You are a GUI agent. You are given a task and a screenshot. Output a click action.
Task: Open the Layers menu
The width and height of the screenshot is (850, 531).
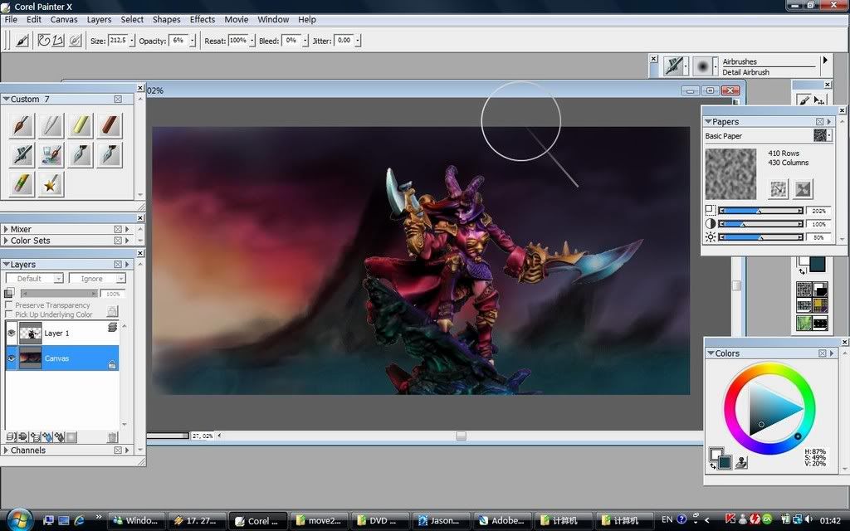[100, 20]
